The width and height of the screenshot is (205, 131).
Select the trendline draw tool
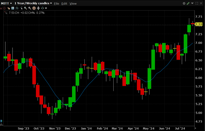[21, 8]
